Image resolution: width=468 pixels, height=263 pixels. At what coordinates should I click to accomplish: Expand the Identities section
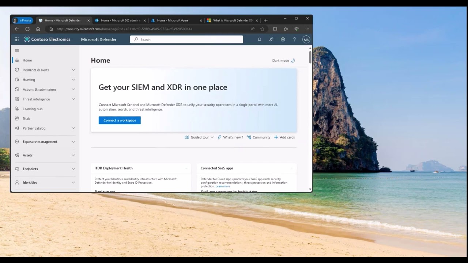coord(73,182)
